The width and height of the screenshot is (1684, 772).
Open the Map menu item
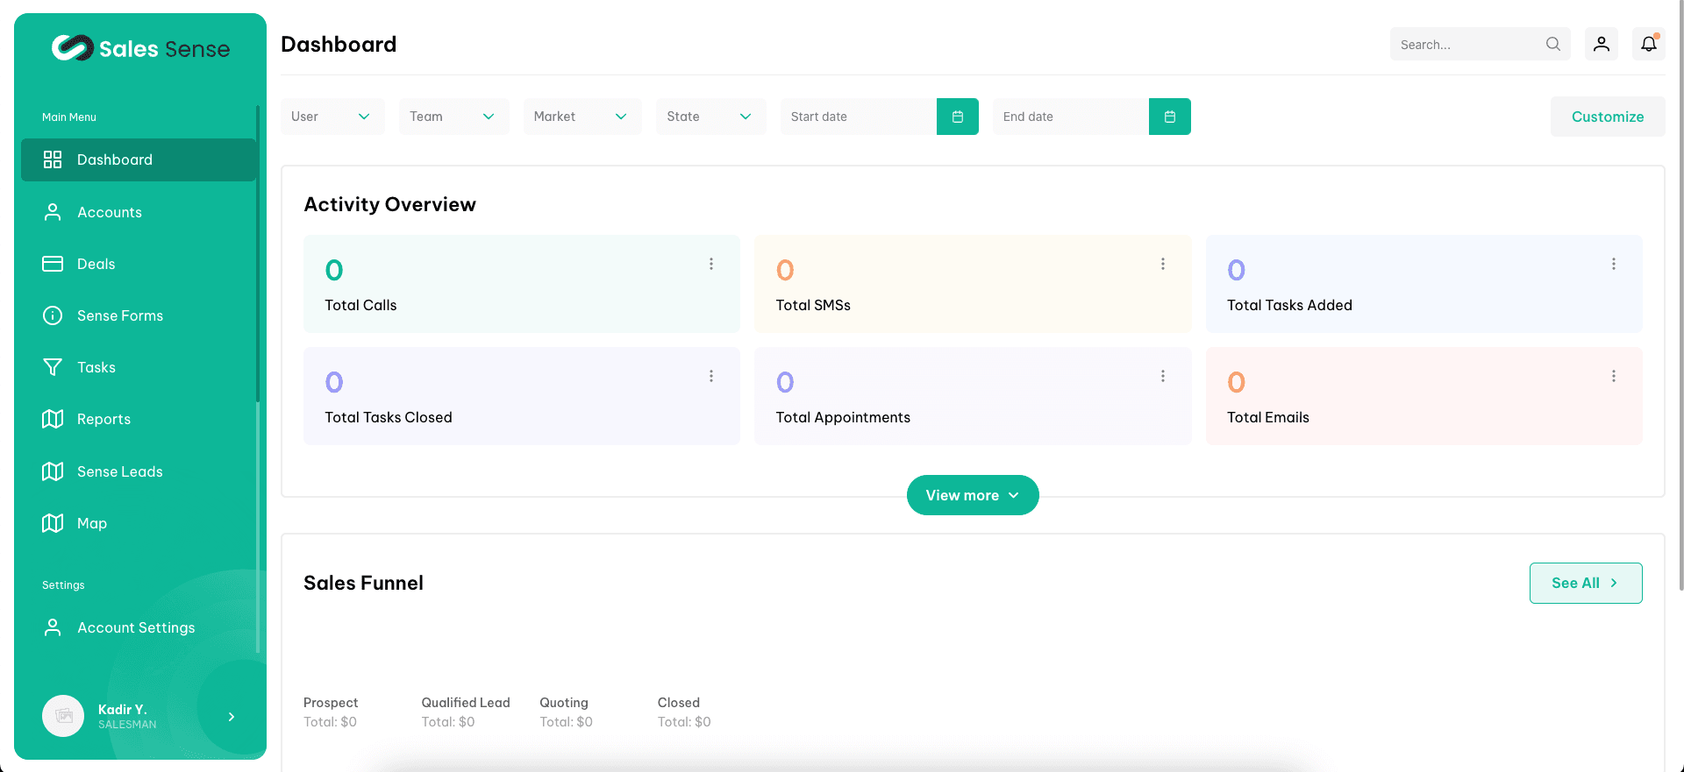(x=139, y=523)
